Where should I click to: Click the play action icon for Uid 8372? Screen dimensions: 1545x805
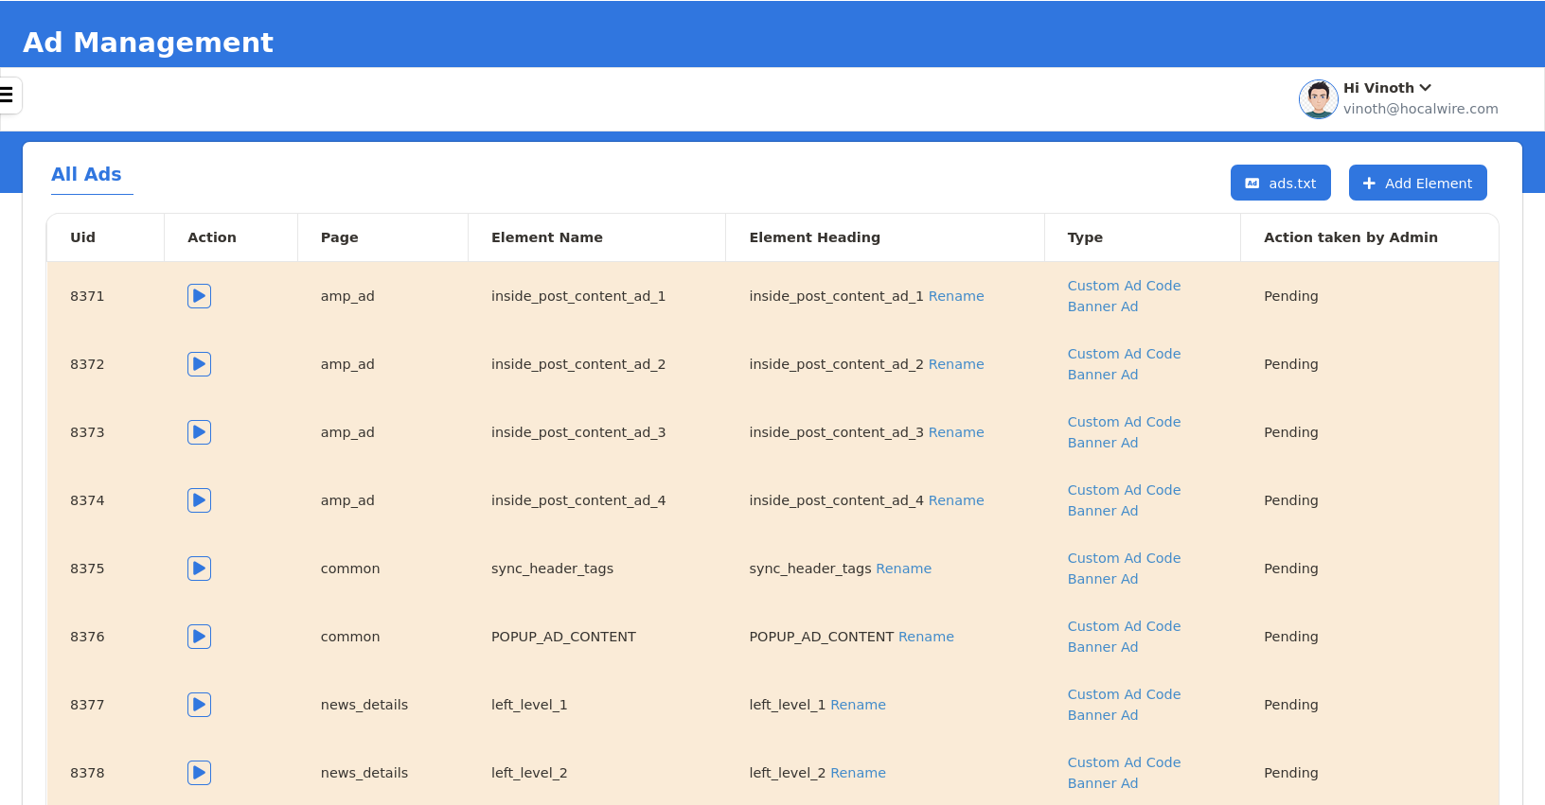199,364
